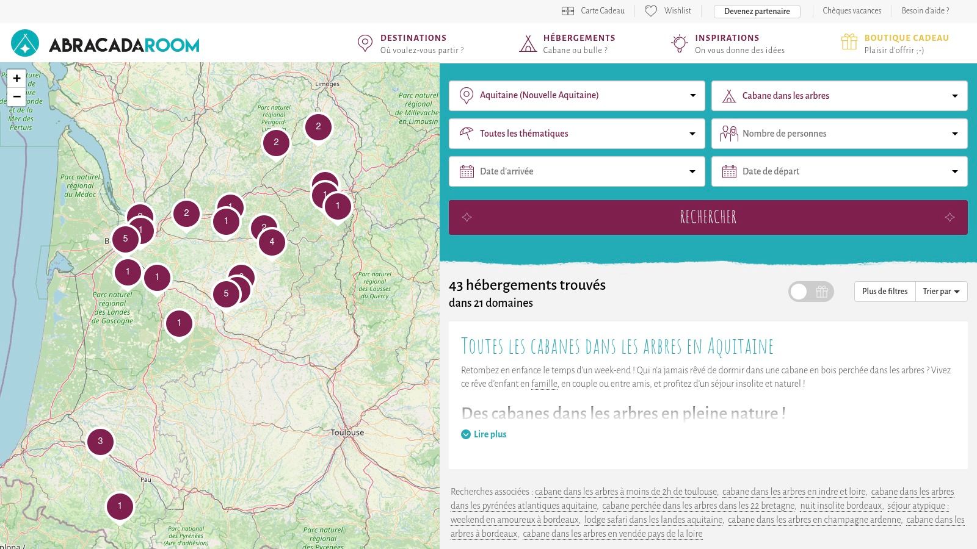Expand the Toutes les thématiques dropdown
Viewport: 977px width, 549px height.
coord(577,134)
